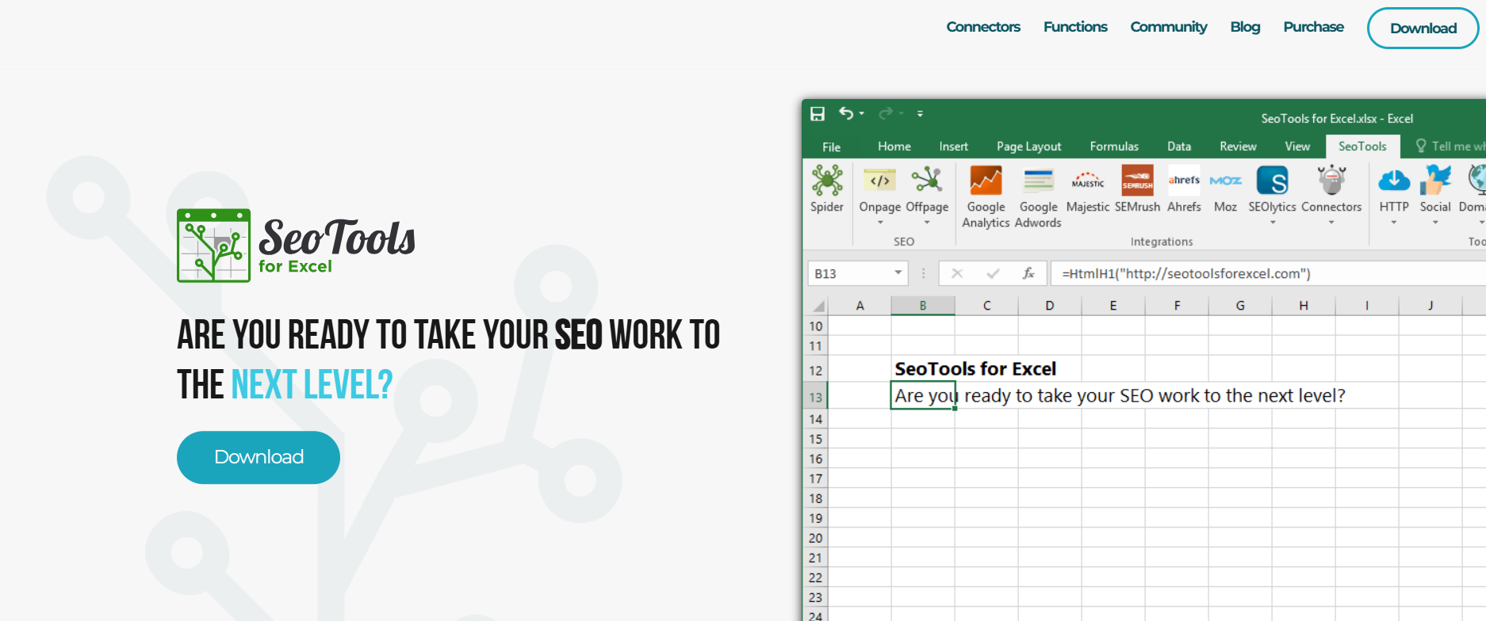Viewport: 1486px width, 621px height.
Task: Switch to the Insert ribbon tab
Action: pyautogui.click(x=953, y=147)
